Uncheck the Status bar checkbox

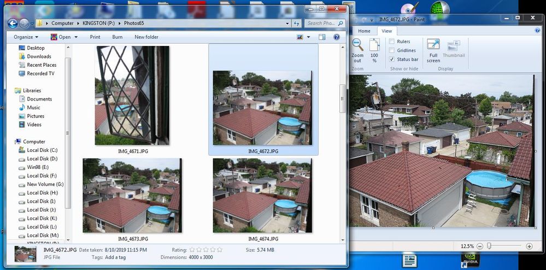click(391, 59)
